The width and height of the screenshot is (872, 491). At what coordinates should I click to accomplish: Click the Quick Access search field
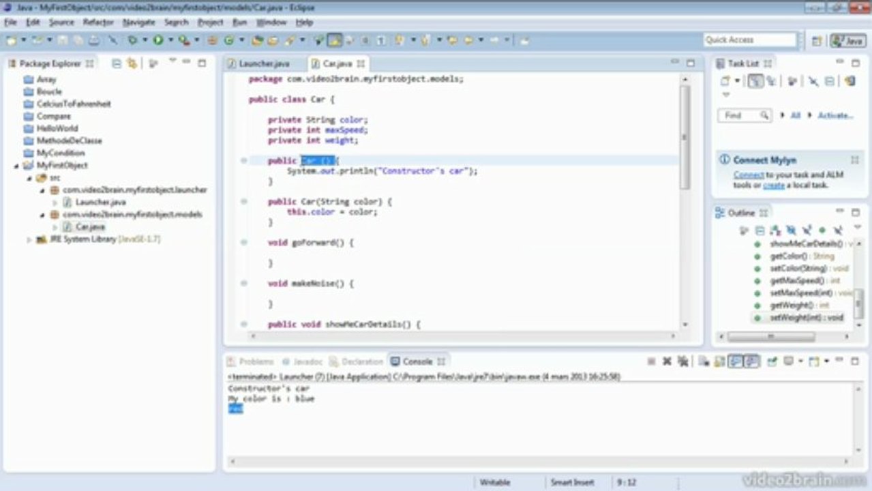[749, 40]
